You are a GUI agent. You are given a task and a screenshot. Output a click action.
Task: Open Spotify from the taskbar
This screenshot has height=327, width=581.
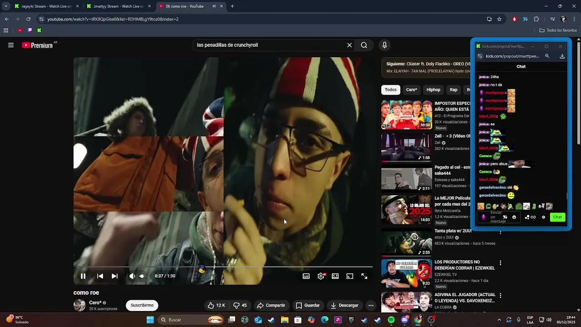391,320
